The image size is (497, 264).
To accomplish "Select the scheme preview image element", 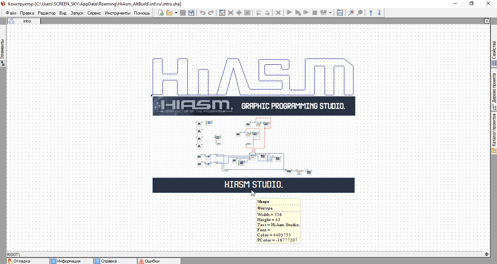I will 254,147.
